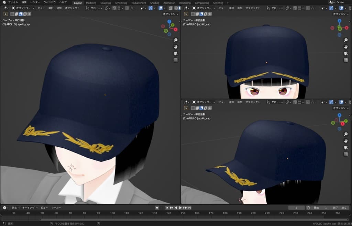Toggle proportional editing in left viewport header

pos(127,8)
